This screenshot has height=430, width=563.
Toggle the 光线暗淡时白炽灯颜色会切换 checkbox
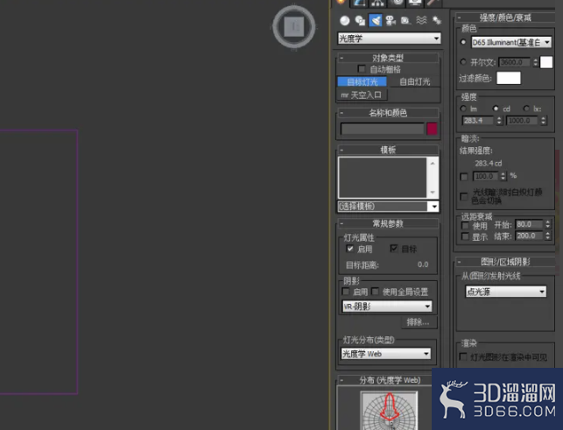464,196
